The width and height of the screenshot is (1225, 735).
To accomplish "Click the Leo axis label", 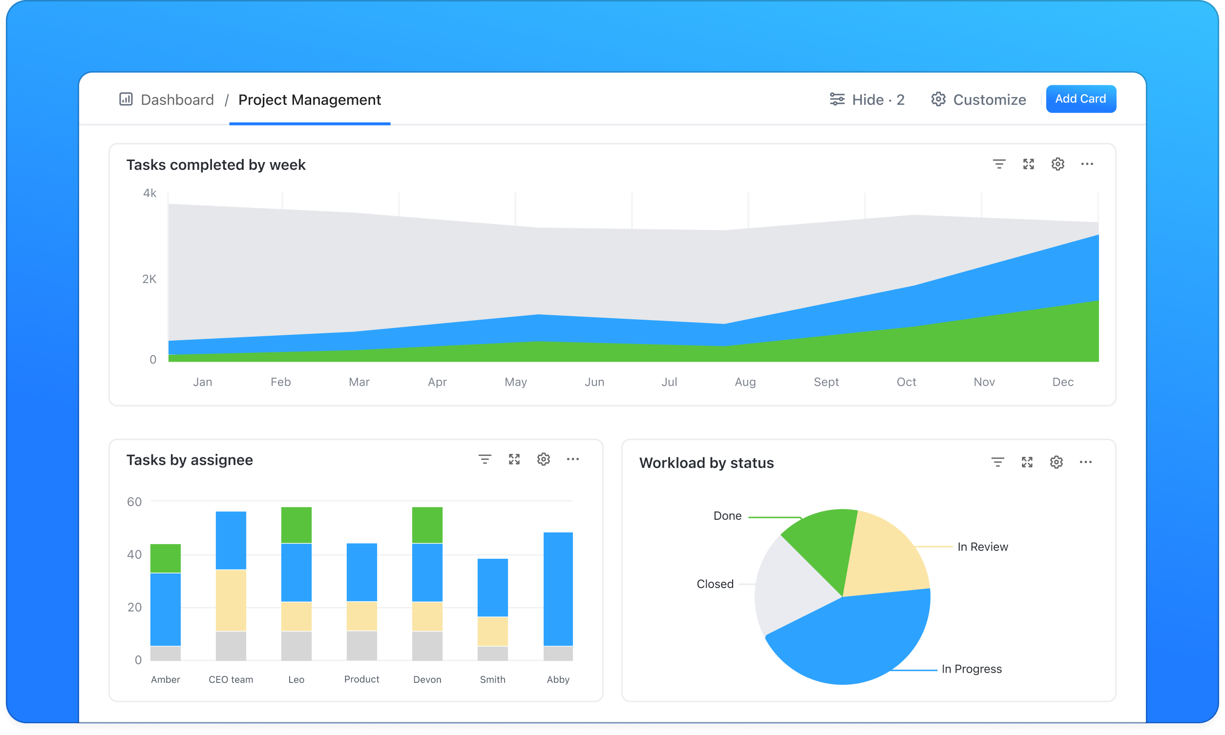I will tap(296, 679).
